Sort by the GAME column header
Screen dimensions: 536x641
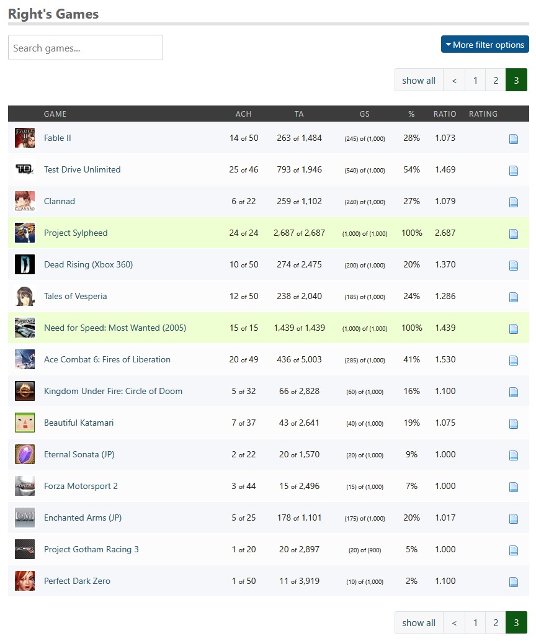(x=55, y=114)
